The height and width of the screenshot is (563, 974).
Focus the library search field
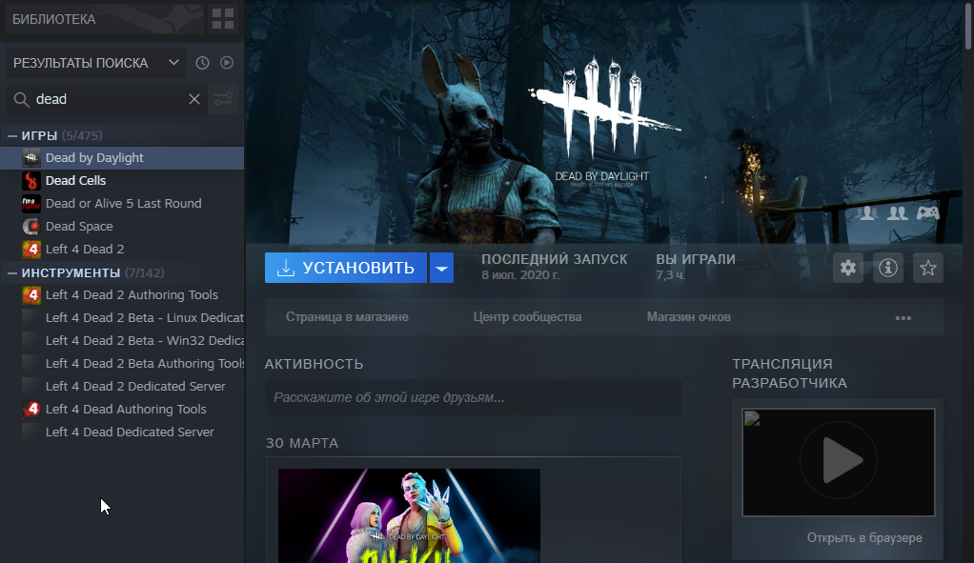pos(109,99)
